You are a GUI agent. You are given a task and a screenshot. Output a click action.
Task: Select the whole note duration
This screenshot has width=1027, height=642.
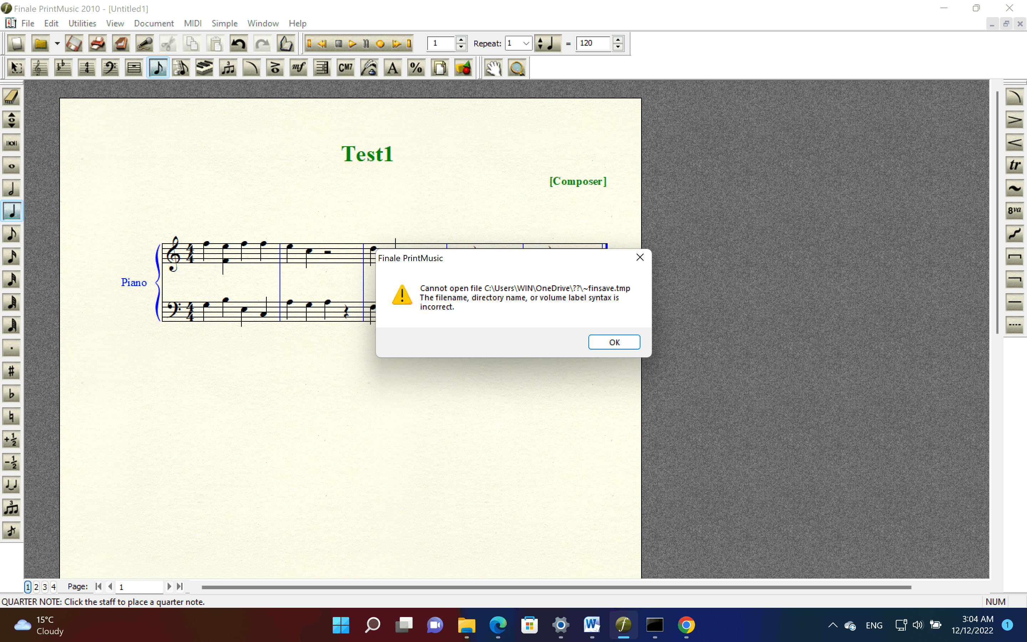tap(11, 166)
